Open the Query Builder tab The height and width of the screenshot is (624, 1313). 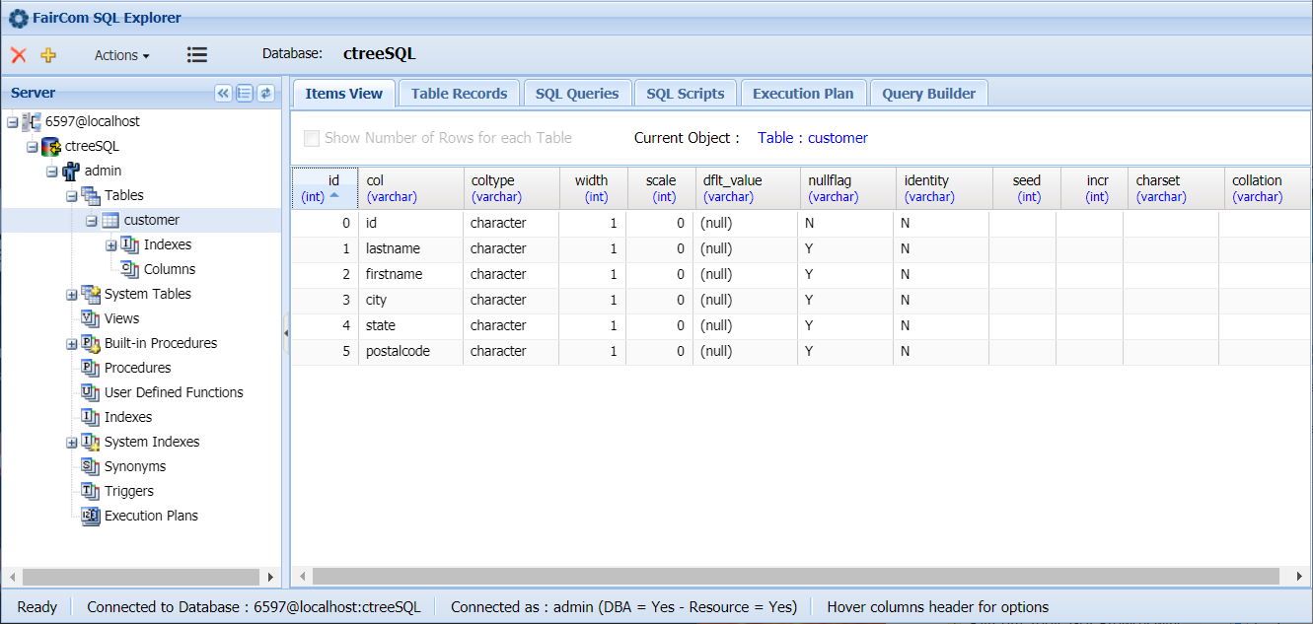point(928,94)
